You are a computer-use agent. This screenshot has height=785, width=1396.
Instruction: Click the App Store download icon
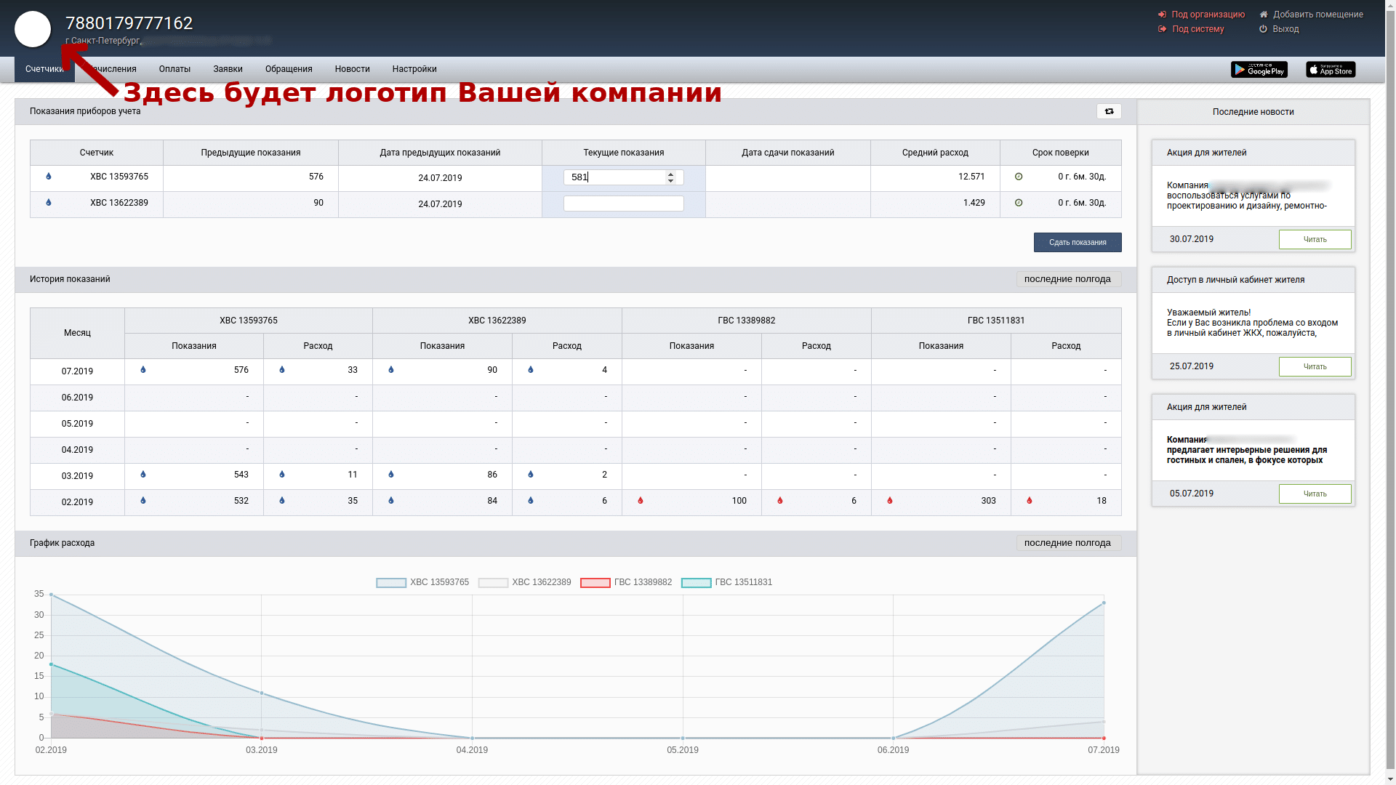coord(1331,69)
